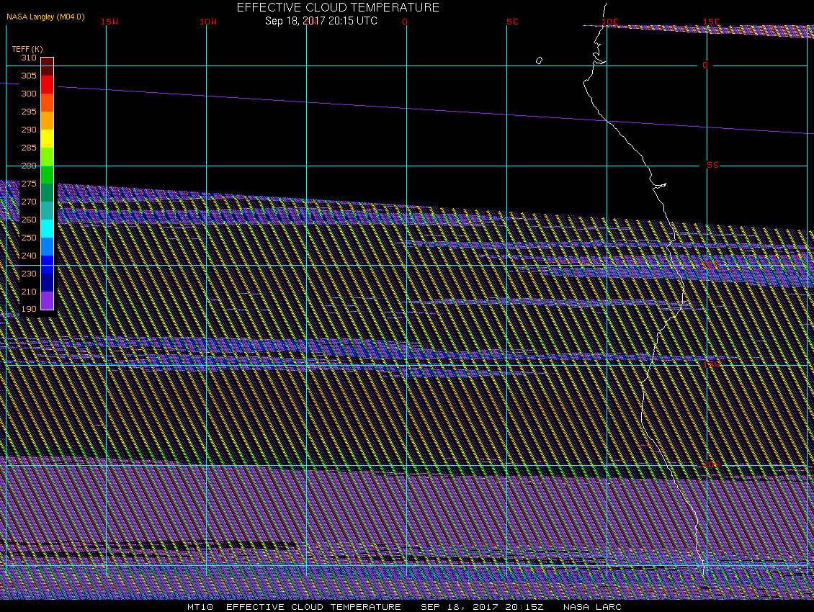Viewport: 814px width, 612px height.
Task: Click the '270' legend value
Action: pyautogui.click(x=29, y=202)
